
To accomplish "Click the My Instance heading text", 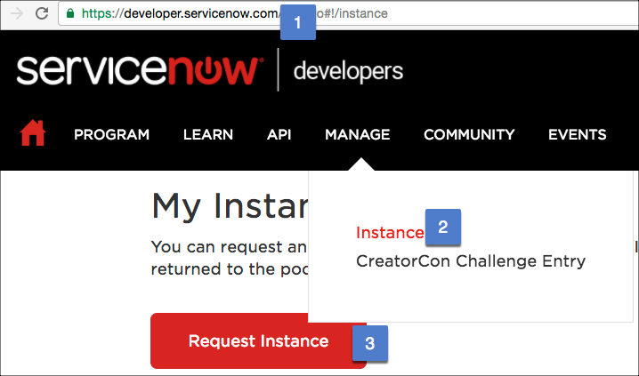I will [x=230, y=207].
